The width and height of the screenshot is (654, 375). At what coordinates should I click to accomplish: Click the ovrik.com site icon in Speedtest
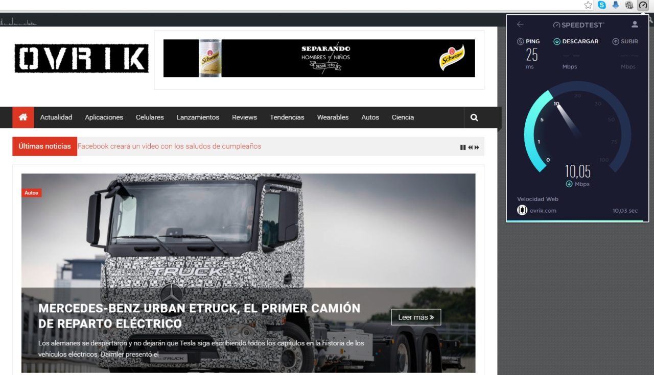click(522, 210)
